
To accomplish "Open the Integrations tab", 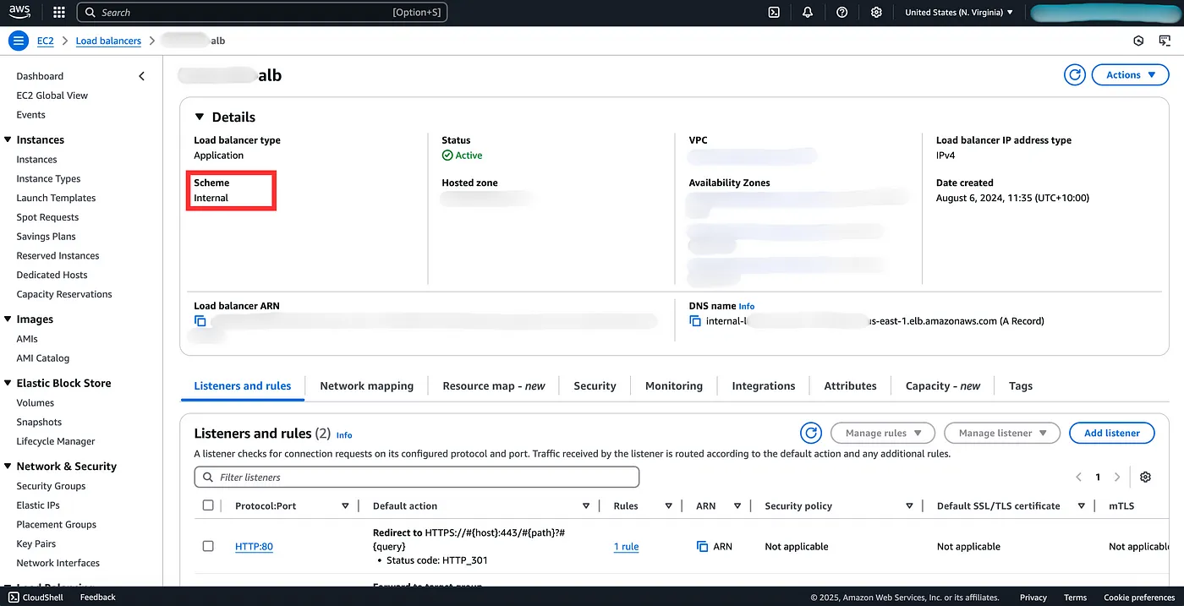I will [764, 386].
